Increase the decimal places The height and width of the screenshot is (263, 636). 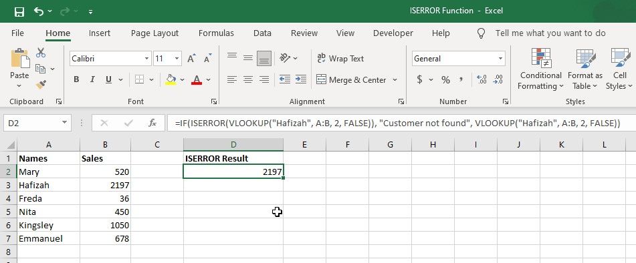pos(482,79)
